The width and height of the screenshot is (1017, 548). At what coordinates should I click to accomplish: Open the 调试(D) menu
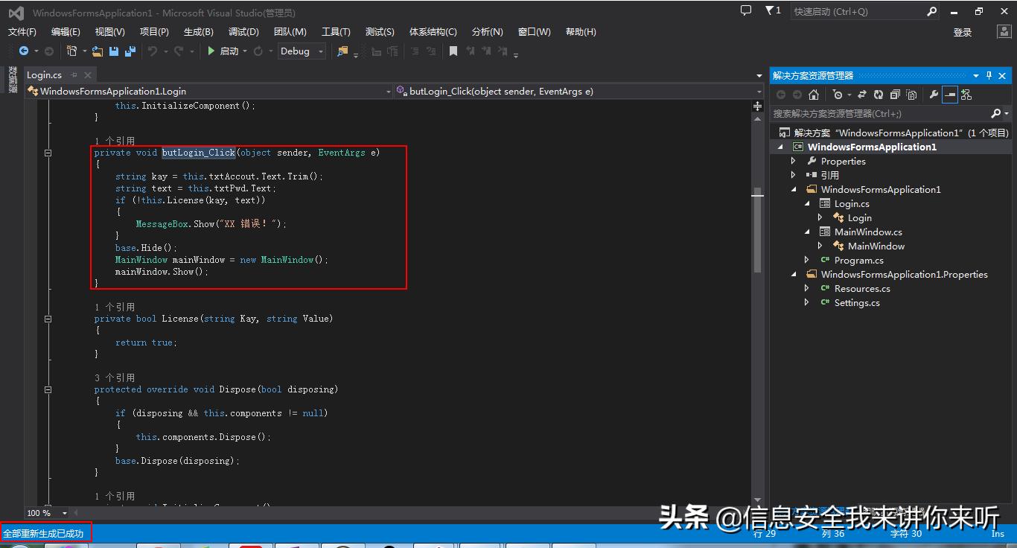(x=243, y=32)
